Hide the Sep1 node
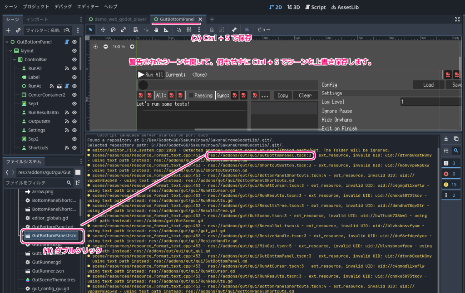 click(74, 104)
